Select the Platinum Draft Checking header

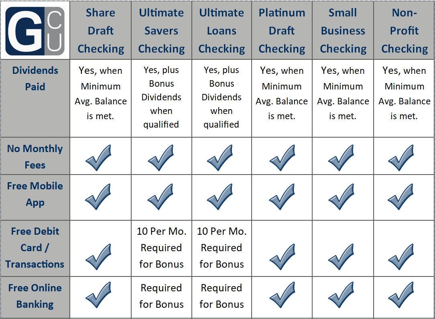(282, 30)
